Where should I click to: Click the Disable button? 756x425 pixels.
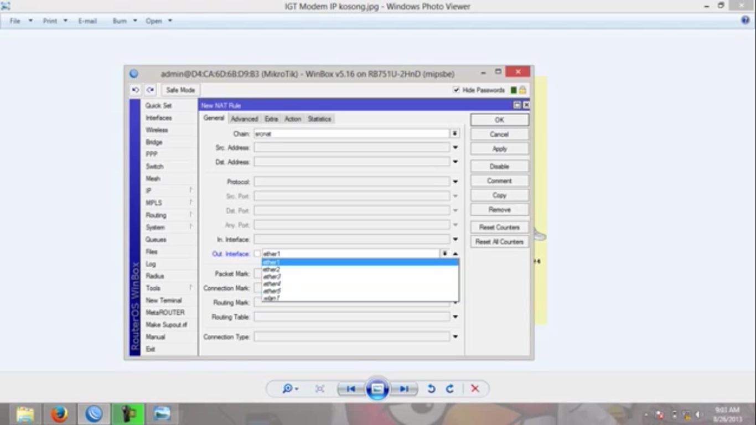(499, 166)
